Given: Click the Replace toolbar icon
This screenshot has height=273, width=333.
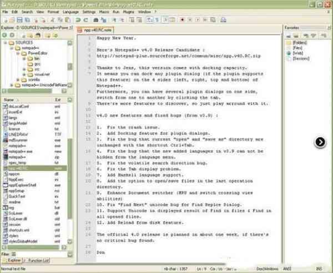Looking at the screenshot, I should click(104, 20).
